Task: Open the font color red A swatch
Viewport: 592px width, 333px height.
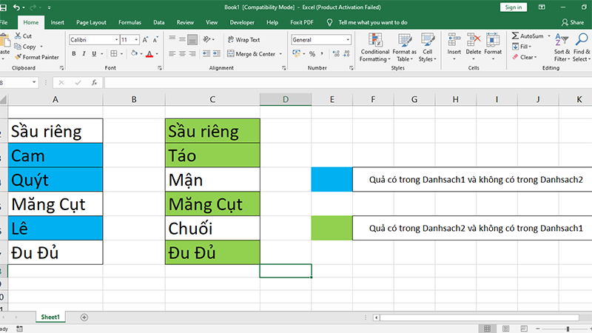Action: pyautogui.click(x=149, y=53)
